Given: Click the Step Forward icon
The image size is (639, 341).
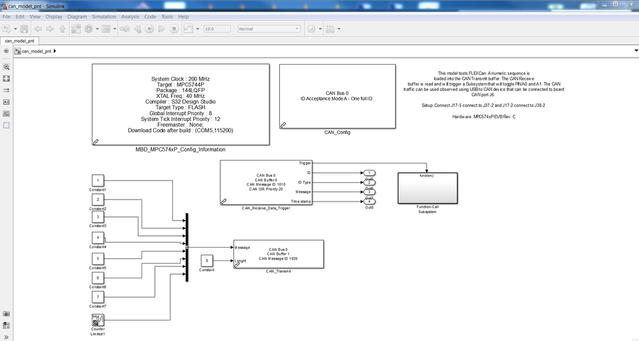Looking at the screenshot, I should (162, 29).
